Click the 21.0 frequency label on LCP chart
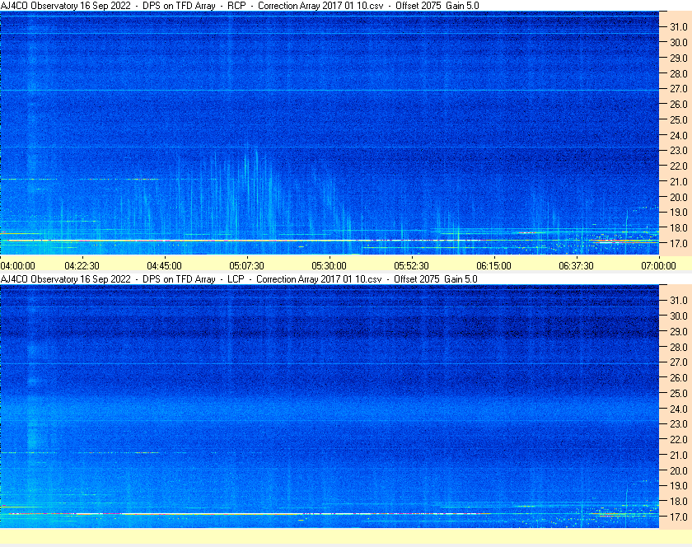This screenshot has height=547, width=692. click(x=679, y=455)
